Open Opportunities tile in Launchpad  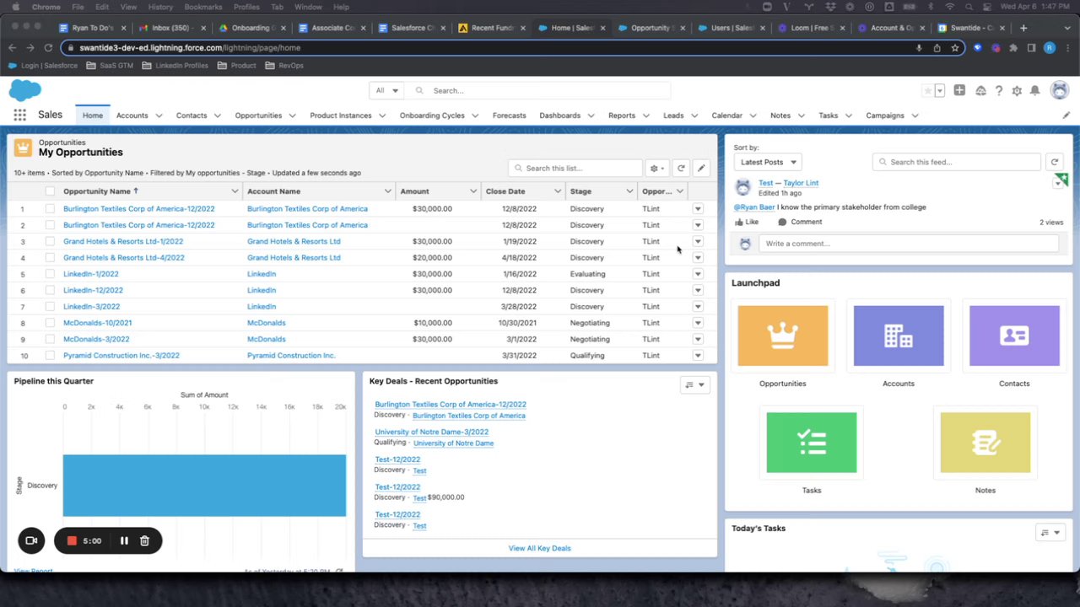tap(782, 336)
